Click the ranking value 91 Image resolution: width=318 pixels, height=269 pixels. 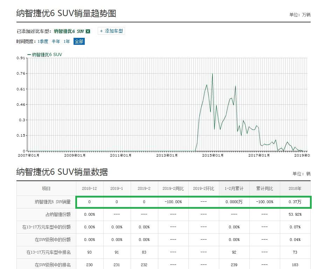[117, 252]
